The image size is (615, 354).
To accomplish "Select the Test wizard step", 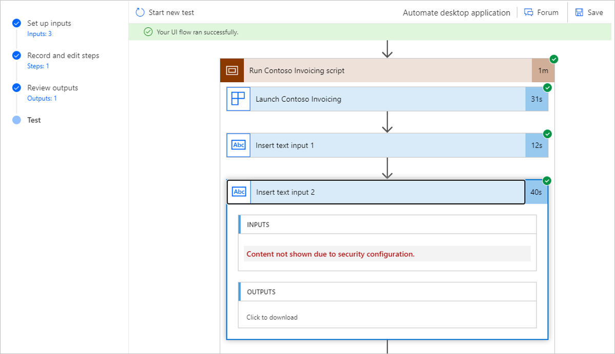I will (x=34, y=120).
